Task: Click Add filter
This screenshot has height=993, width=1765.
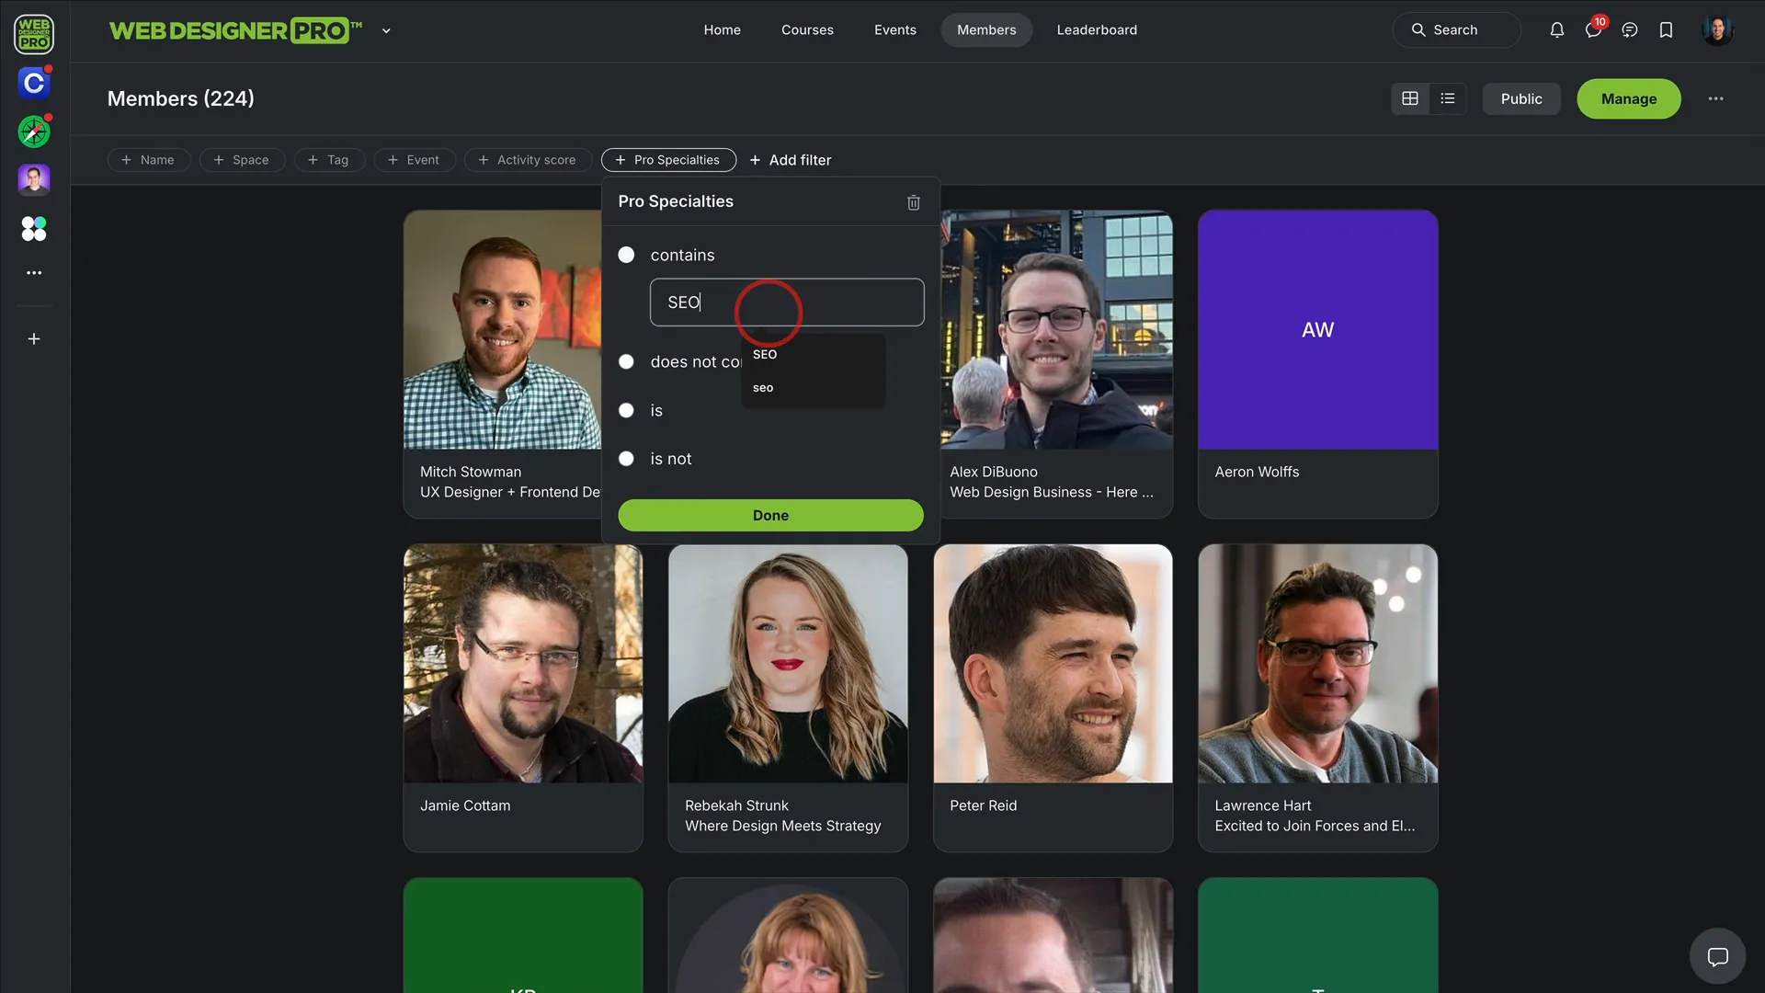Action: pyautogui.click(x=790, y=160)
